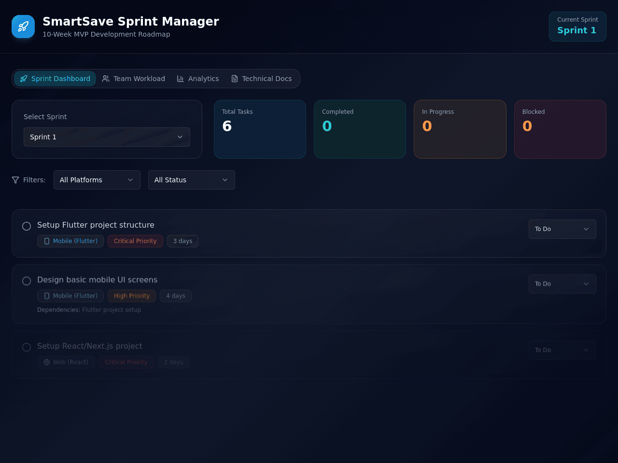618x463 pixels.
Task: Click the Setup React/Next.js project title
Action: click(90, 346)
